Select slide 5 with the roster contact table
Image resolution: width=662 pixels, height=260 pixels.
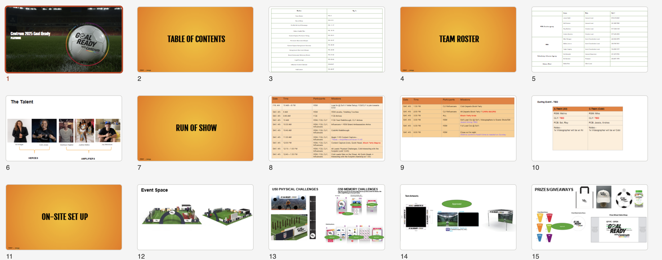(589, 39)
